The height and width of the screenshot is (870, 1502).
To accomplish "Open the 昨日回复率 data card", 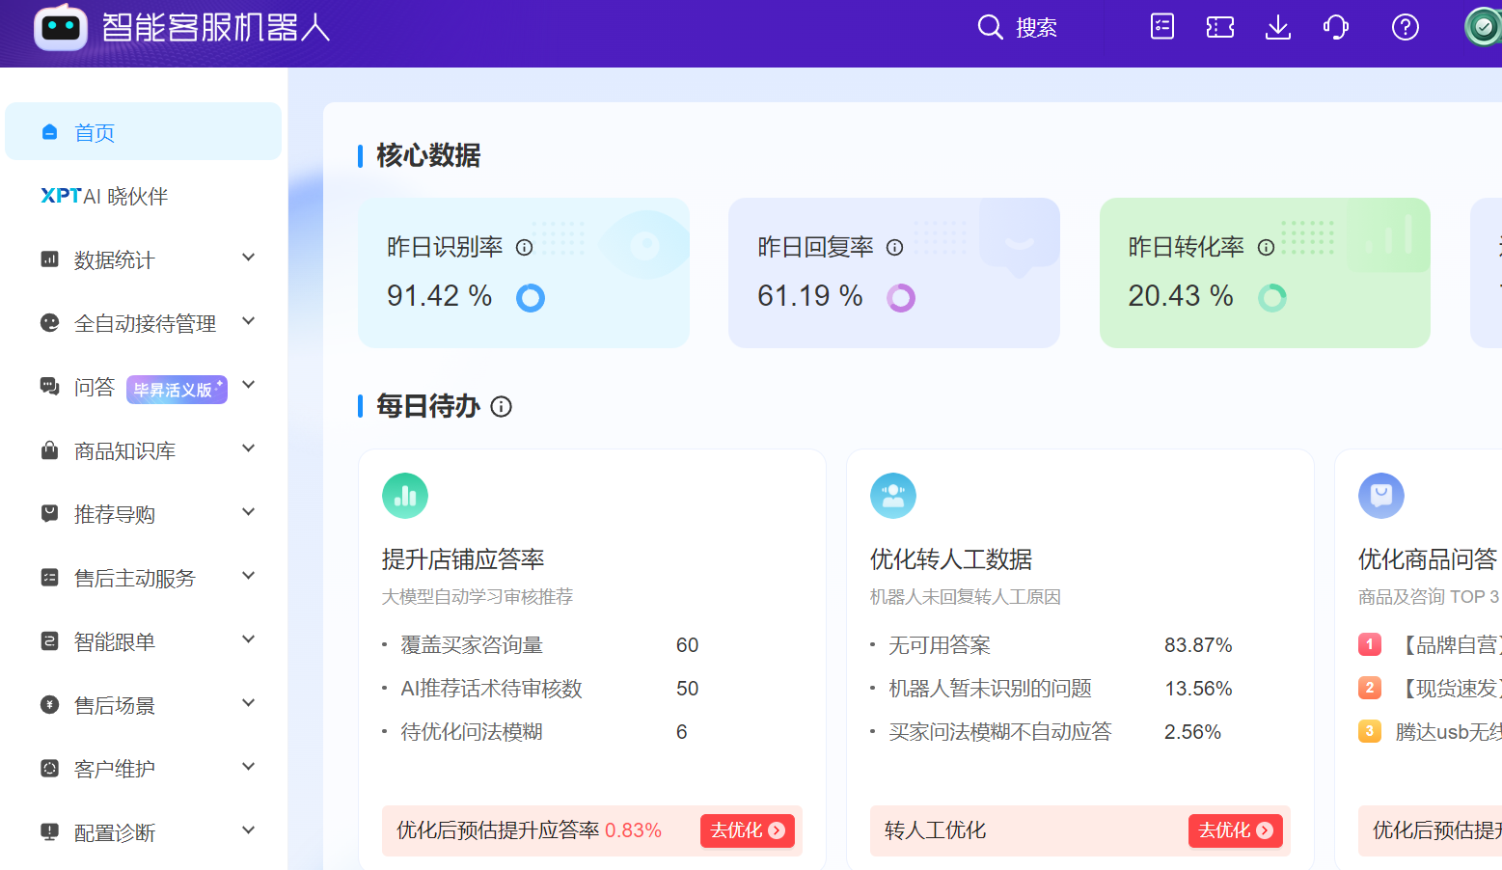I will [x=894, y=273].
